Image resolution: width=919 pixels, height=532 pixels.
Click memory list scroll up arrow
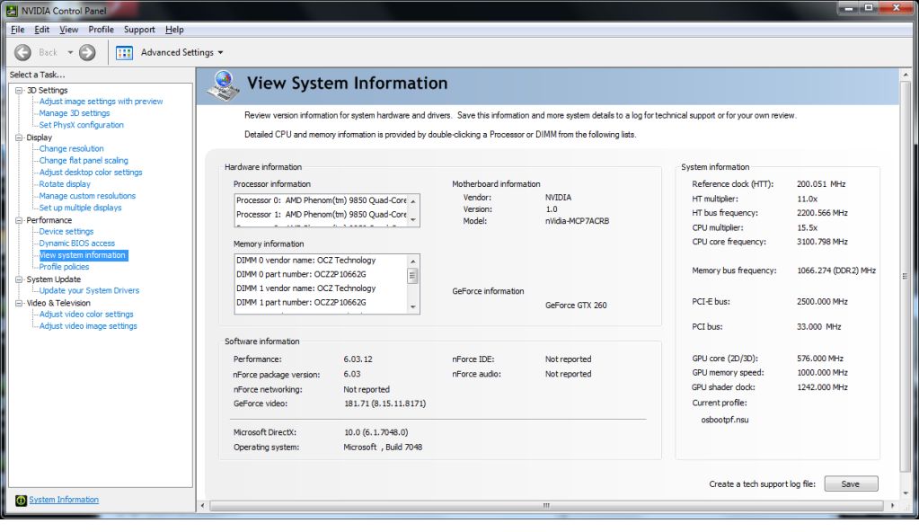pos(413,261)
